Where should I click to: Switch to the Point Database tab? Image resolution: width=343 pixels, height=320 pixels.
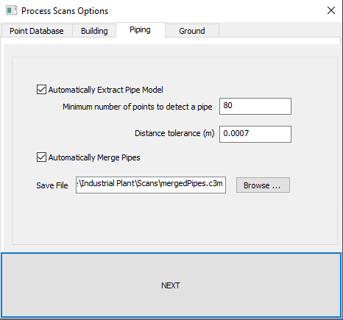[x=37, y=31]
